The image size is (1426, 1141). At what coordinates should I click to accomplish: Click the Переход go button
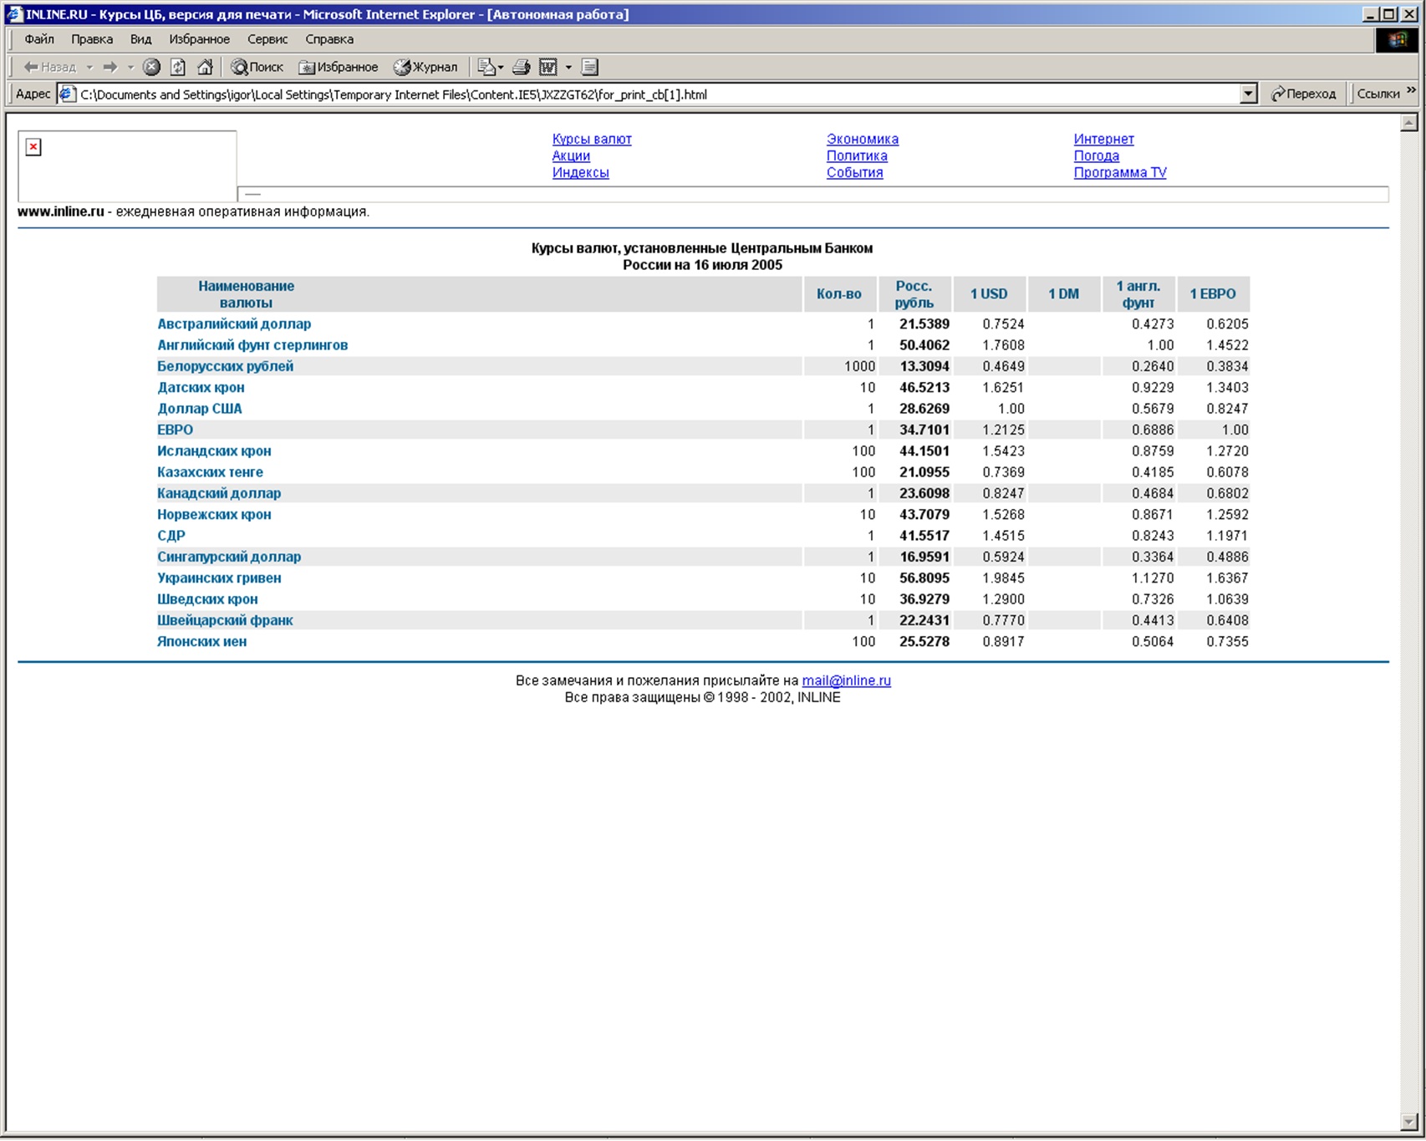pyautogui.click(x=1303, y=94)
